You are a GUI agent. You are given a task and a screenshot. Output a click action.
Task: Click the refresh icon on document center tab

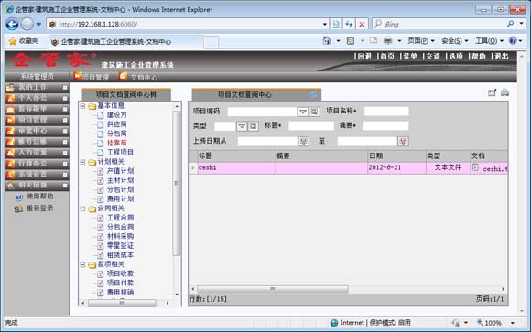pyautogui.click(x=314, y=94)
